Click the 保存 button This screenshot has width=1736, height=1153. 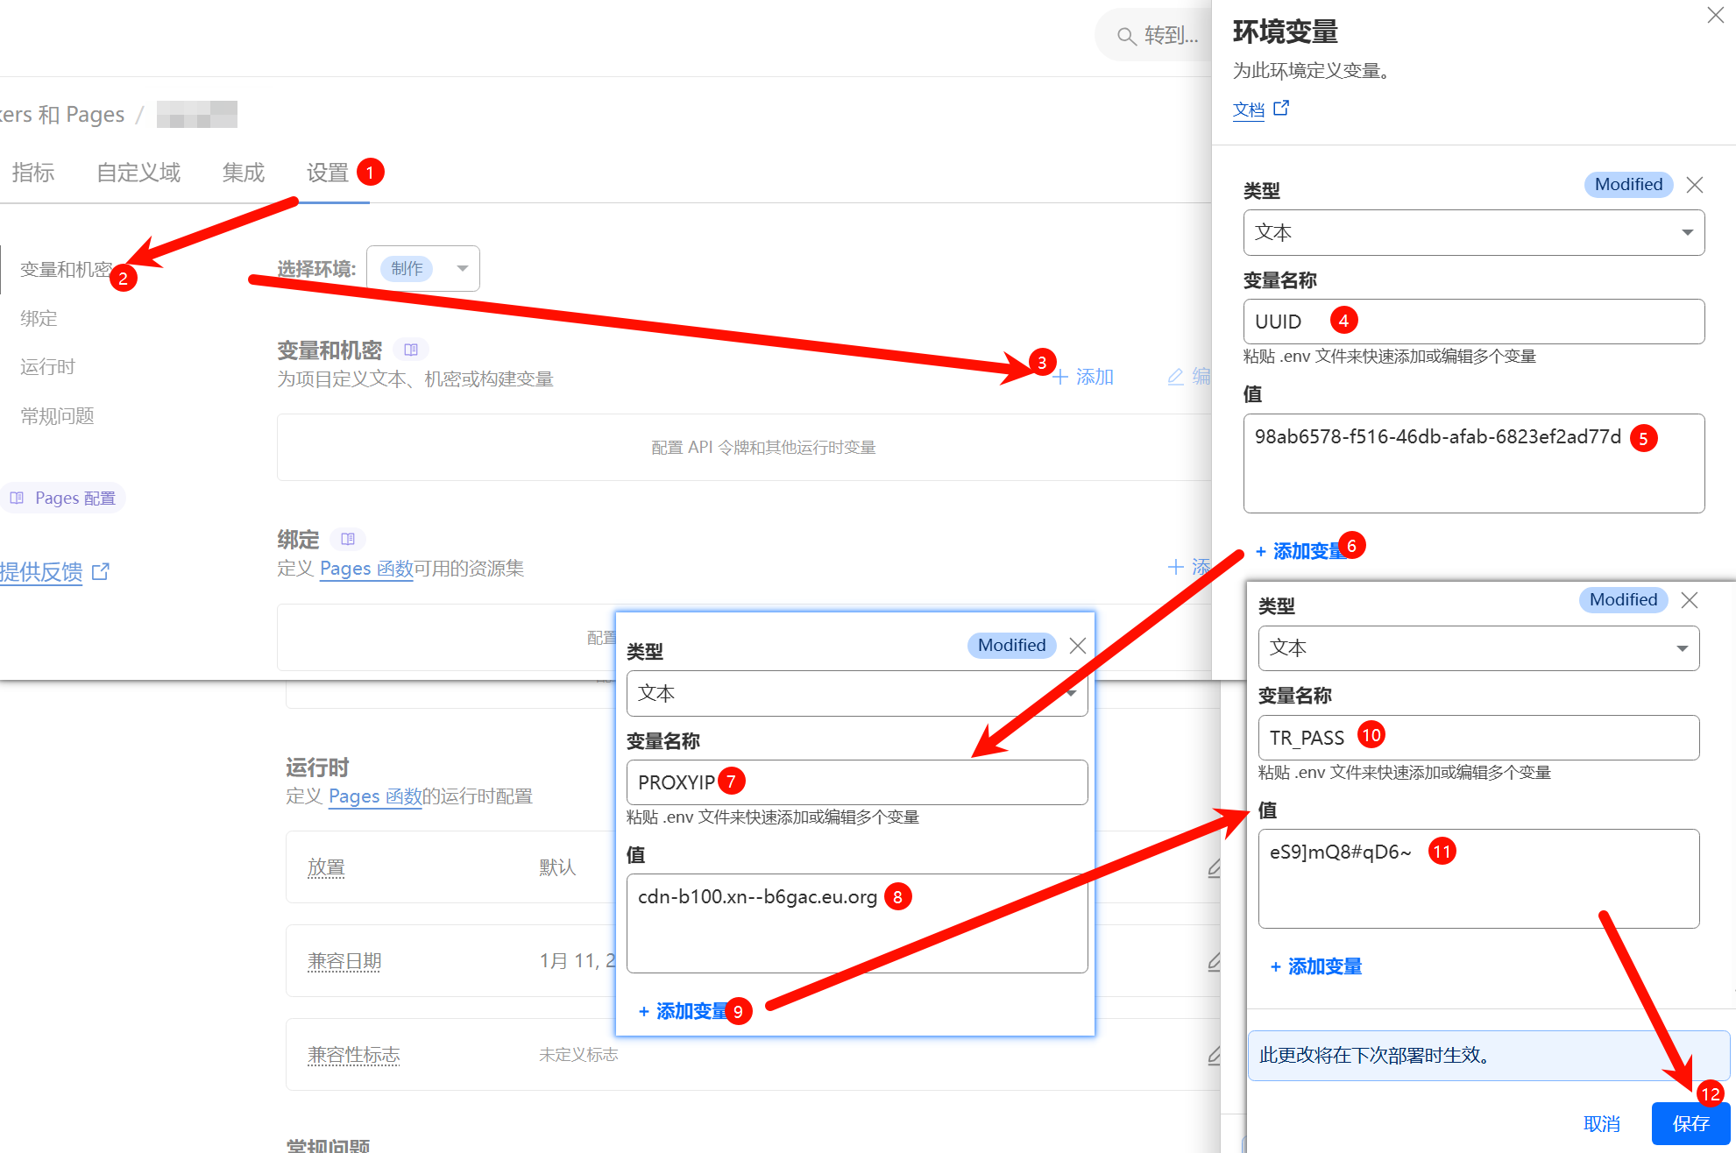[1690, 1123]
